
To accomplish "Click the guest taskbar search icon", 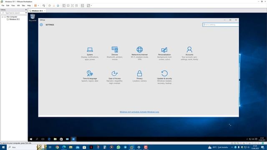I will [x=37, y=139].
